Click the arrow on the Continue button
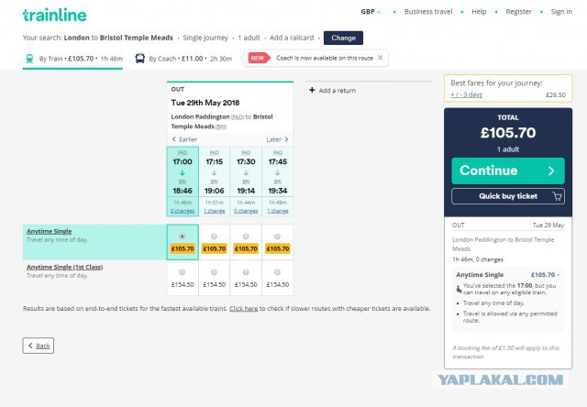587x407 pixels. 551,170
